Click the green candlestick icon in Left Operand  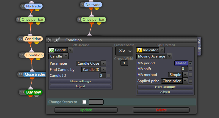[x=52, y=50]
